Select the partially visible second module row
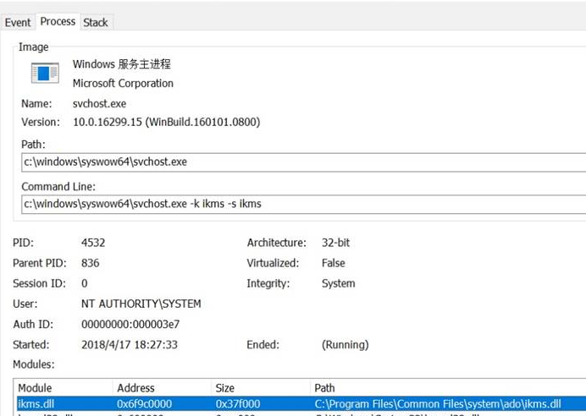586x416 pixels. click(254, 413)
